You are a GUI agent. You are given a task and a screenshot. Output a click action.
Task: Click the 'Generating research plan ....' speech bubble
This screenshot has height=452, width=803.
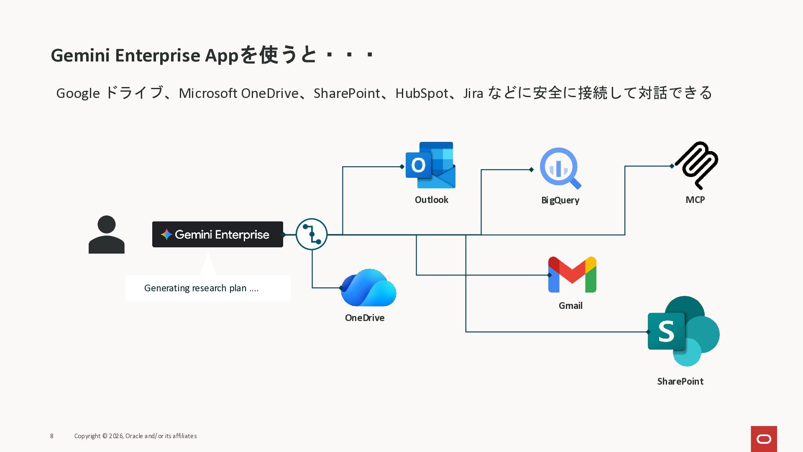208,288
